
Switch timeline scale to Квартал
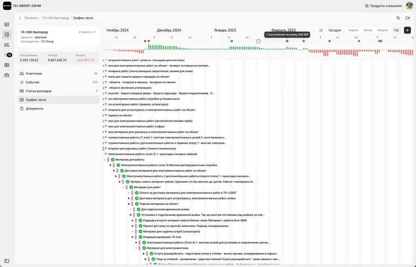click(x=383, y=30)
